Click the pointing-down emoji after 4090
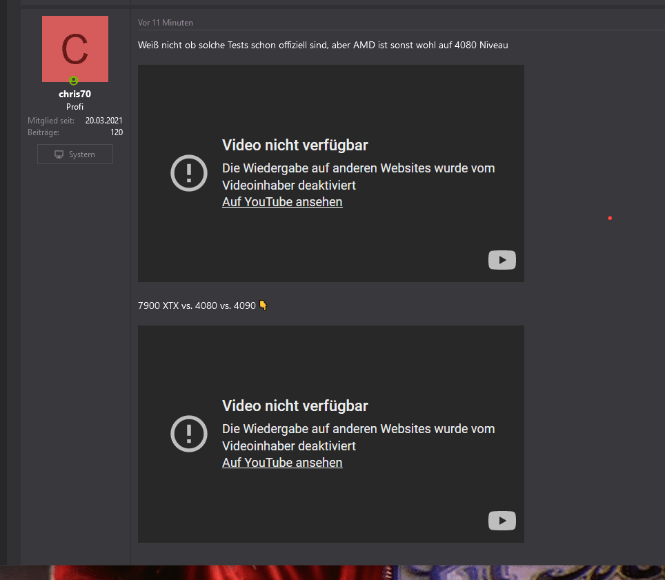The height and width of the screenshot is (580, 665). tap(264, 306)
